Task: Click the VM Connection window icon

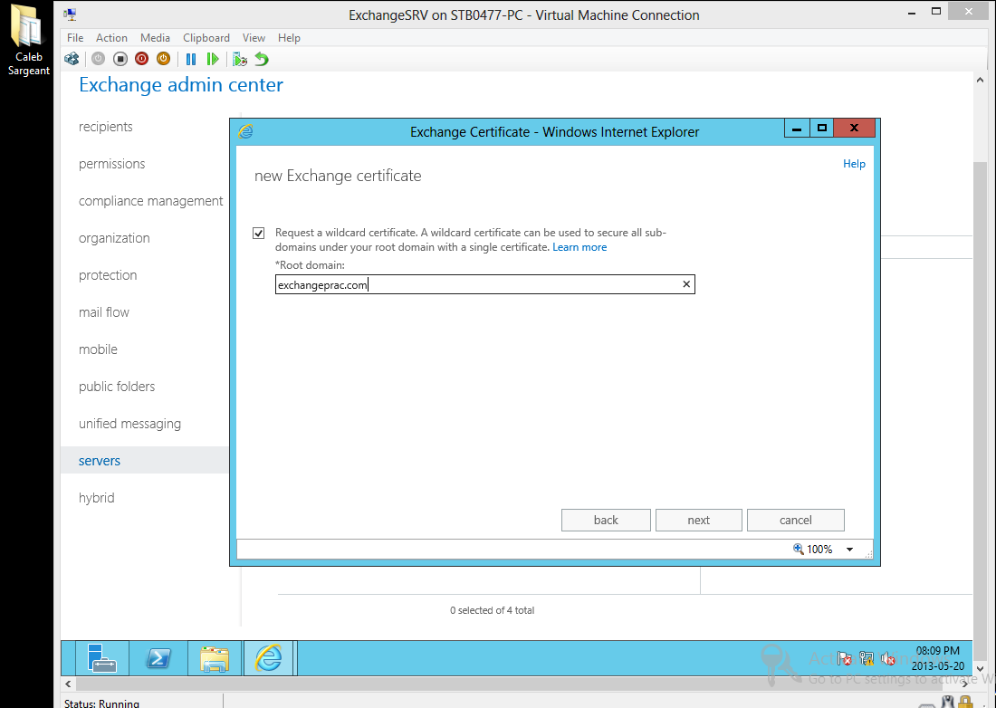Action: tap(70, 14)
